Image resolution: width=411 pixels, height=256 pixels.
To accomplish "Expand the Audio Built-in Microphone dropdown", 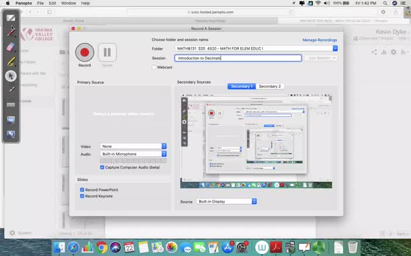I will (x=133, y=154).
